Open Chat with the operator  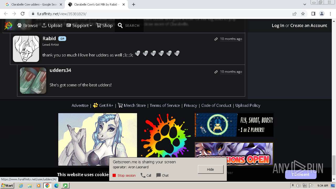pyautogui.click(x=162, y=175)
